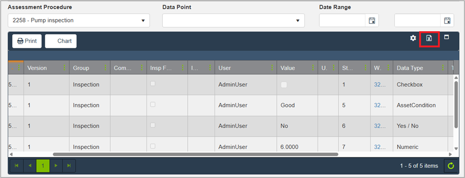Select the 'AssetCondition' data type cell
465x178 pixels.
(420, 105)
